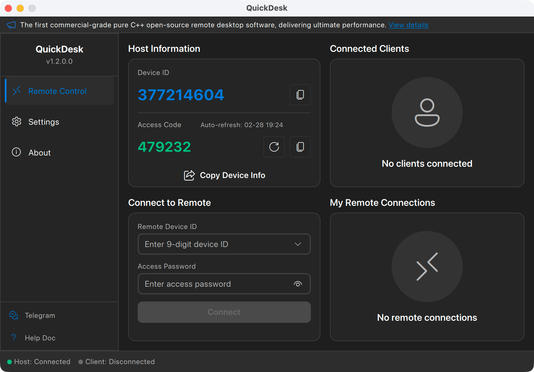Image resolution: width=534 pixels, height=372 pixels.
Task: Open Settings via the gear icon
Action: click(x=17, y=122)
